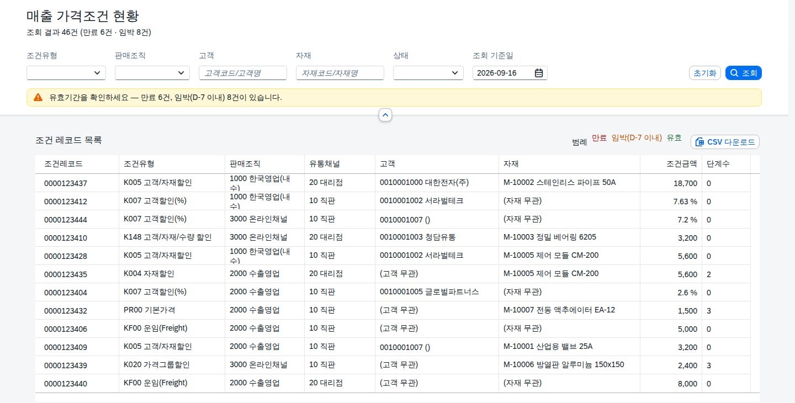Select record 0000123428
Image resolution: width=795 pixels, height=403 pixels.
66,256
